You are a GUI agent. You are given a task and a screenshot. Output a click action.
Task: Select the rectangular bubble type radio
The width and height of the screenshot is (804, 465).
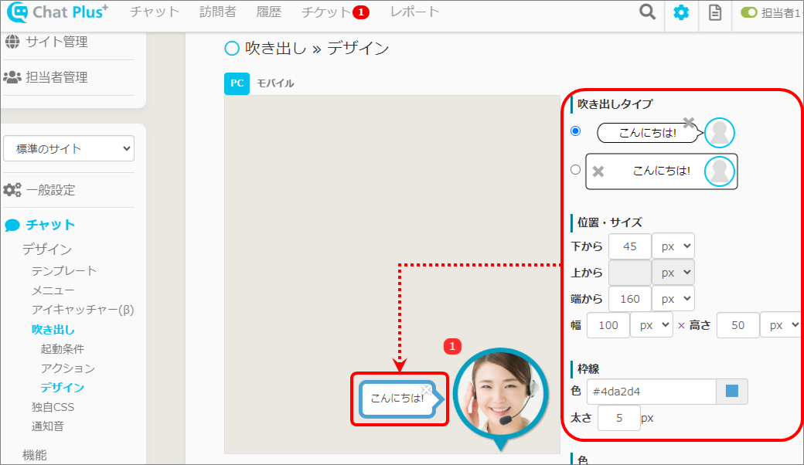575,170
